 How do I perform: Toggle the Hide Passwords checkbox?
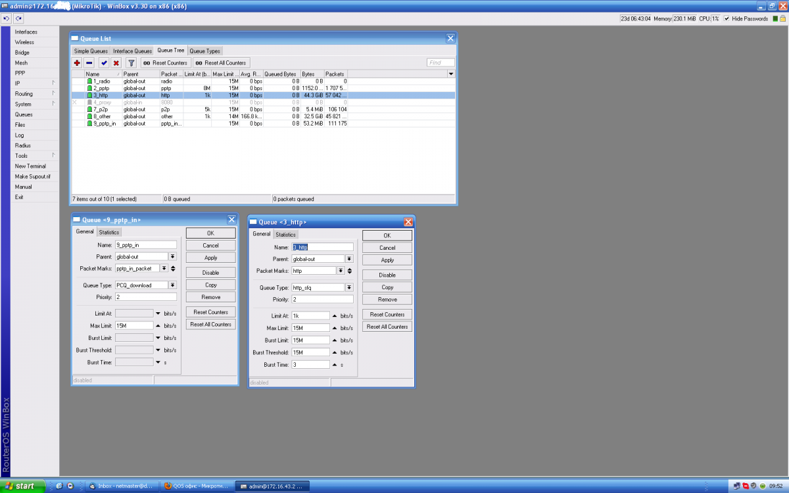tap(727, 18)
